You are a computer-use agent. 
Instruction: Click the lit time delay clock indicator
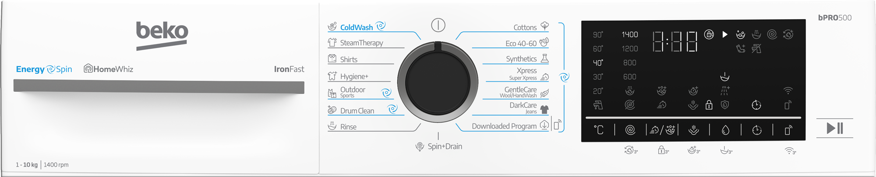(x=756, y=105)
